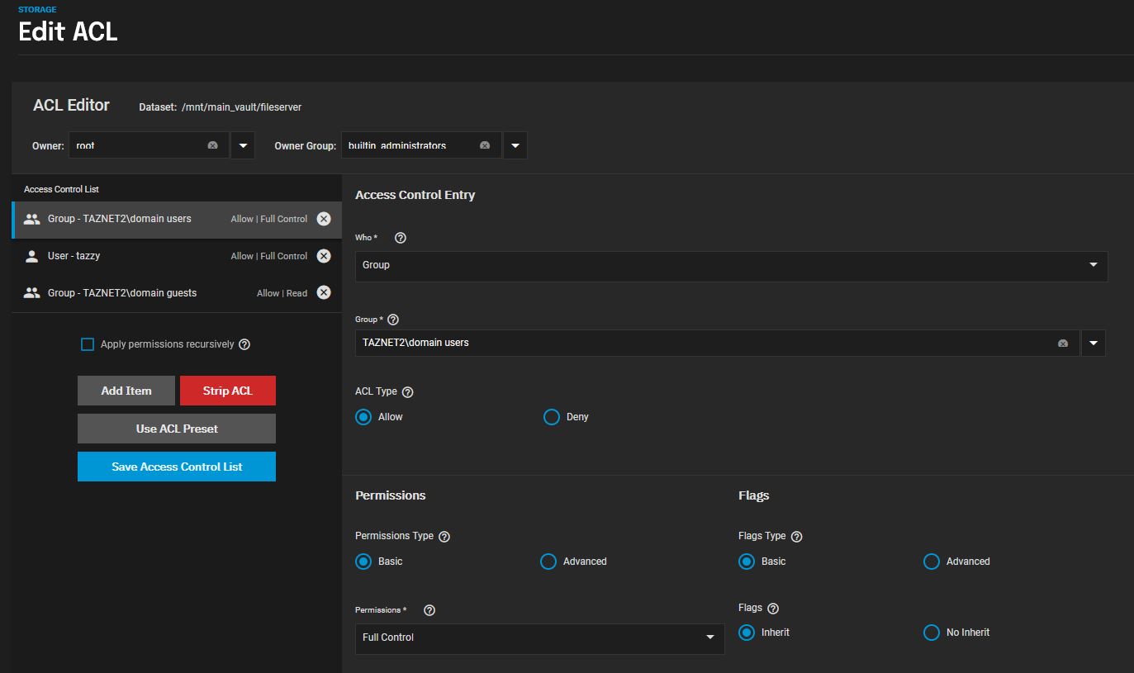1134x673 pixels.
Task: Go to STORAGE breadcrumb link
Action: (x=37, y=10)
